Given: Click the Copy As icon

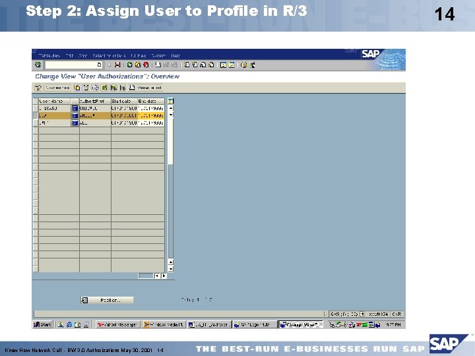Looking at the screenshot, I should (x=77, y=88).
